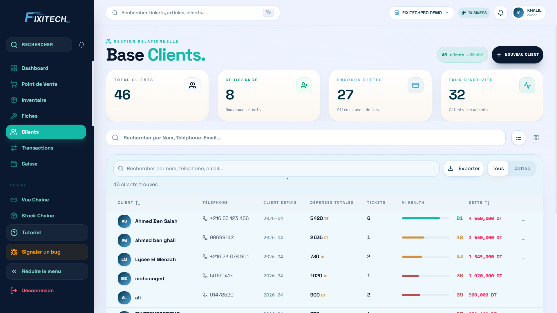Click the Taux d'activité pulse icon
Image resolution: width=557 pixels, height=313 pixels.
pos(527,85)
